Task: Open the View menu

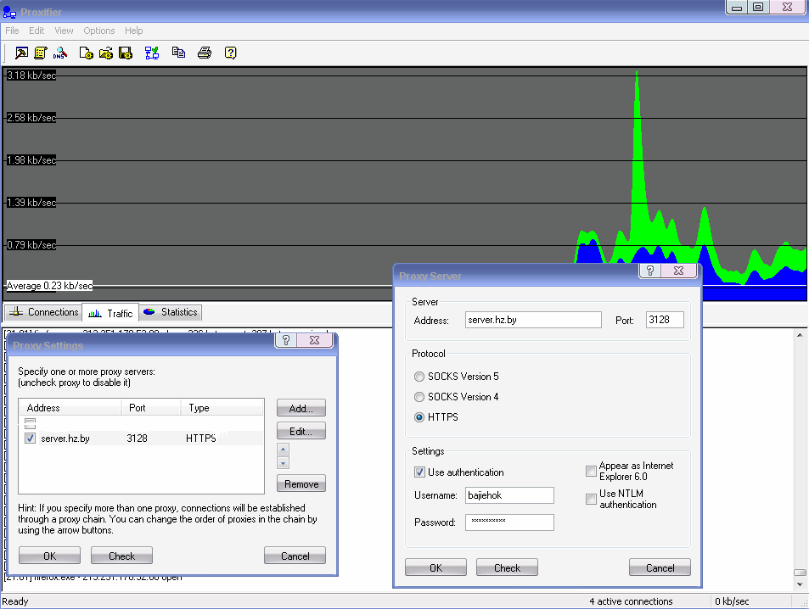Action: point(64,31)
